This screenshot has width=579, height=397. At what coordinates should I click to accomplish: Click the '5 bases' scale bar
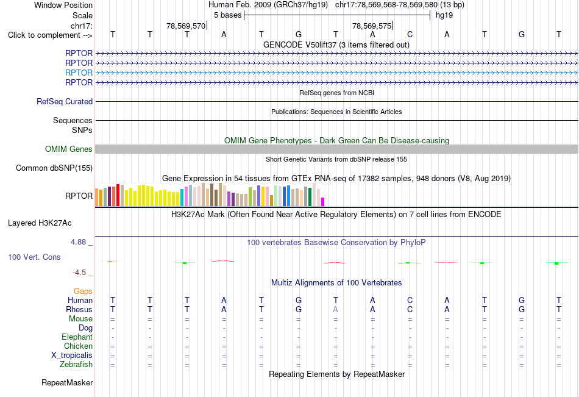[x=337, y=15]
